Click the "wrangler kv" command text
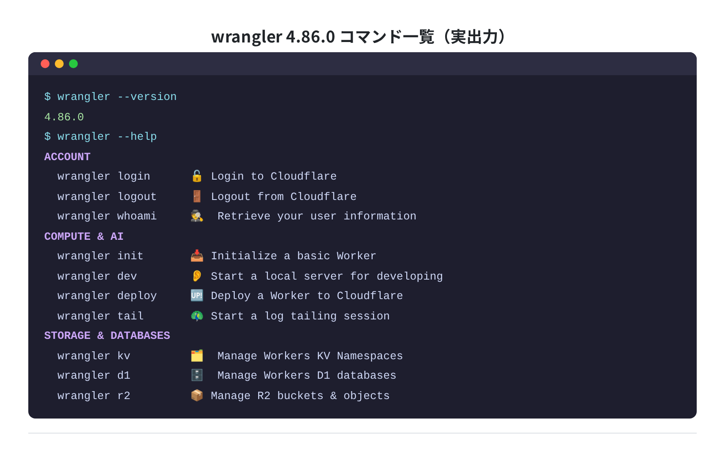Screen dimensions: 725x461 pyautogui.click(x=94, y=356)
